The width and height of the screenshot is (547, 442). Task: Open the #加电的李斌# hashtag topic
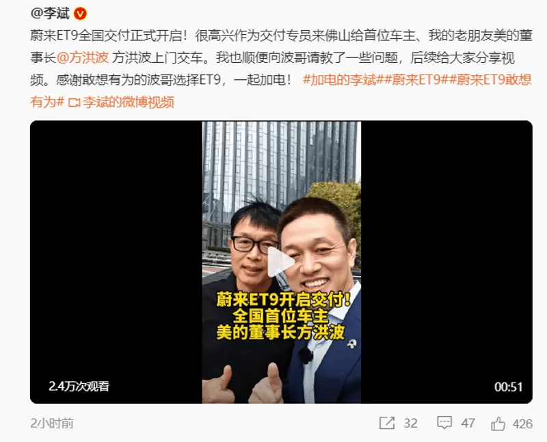341,80
